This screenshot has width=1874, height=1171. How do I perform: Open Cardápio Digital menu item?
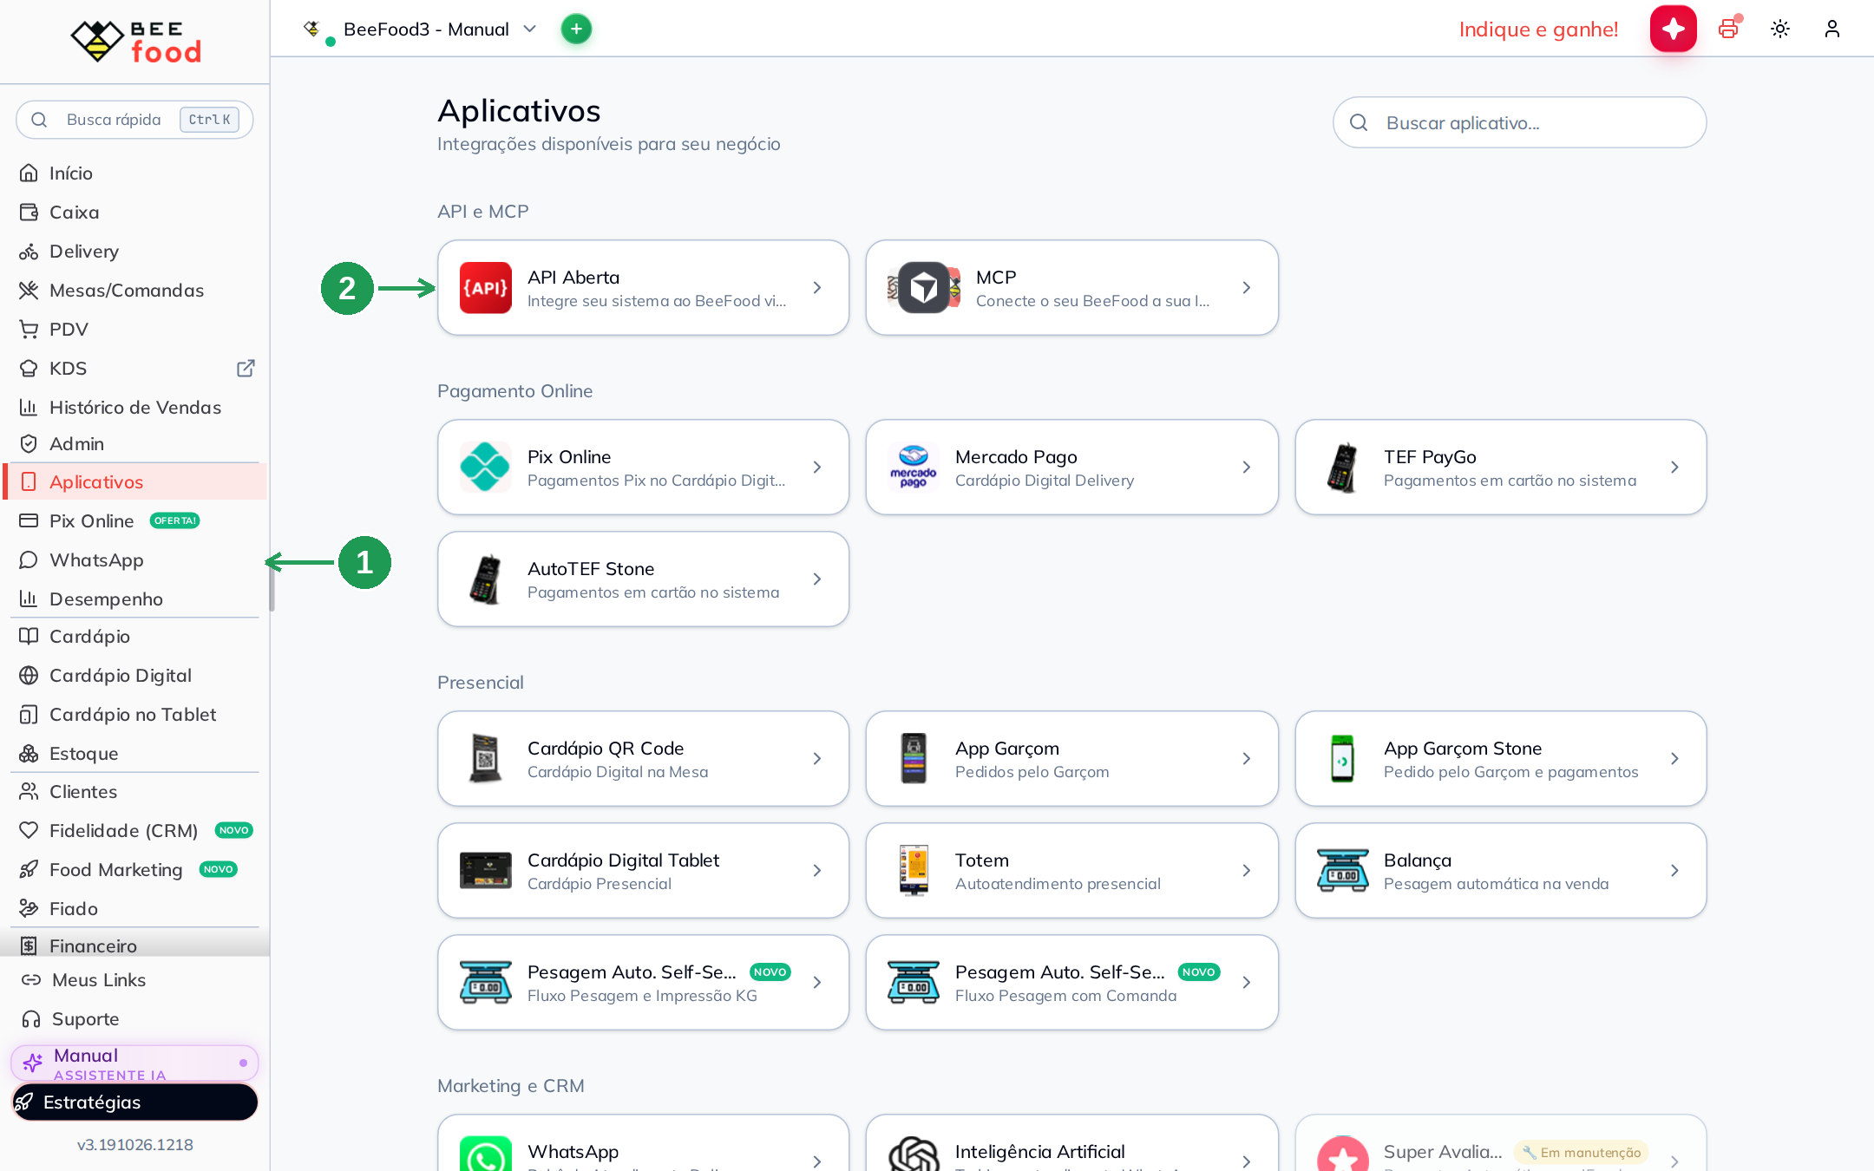[134, 676]
